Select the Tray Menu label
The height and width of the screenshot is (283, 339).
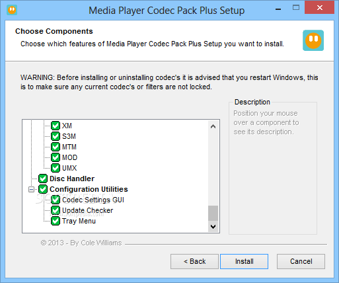79,221
